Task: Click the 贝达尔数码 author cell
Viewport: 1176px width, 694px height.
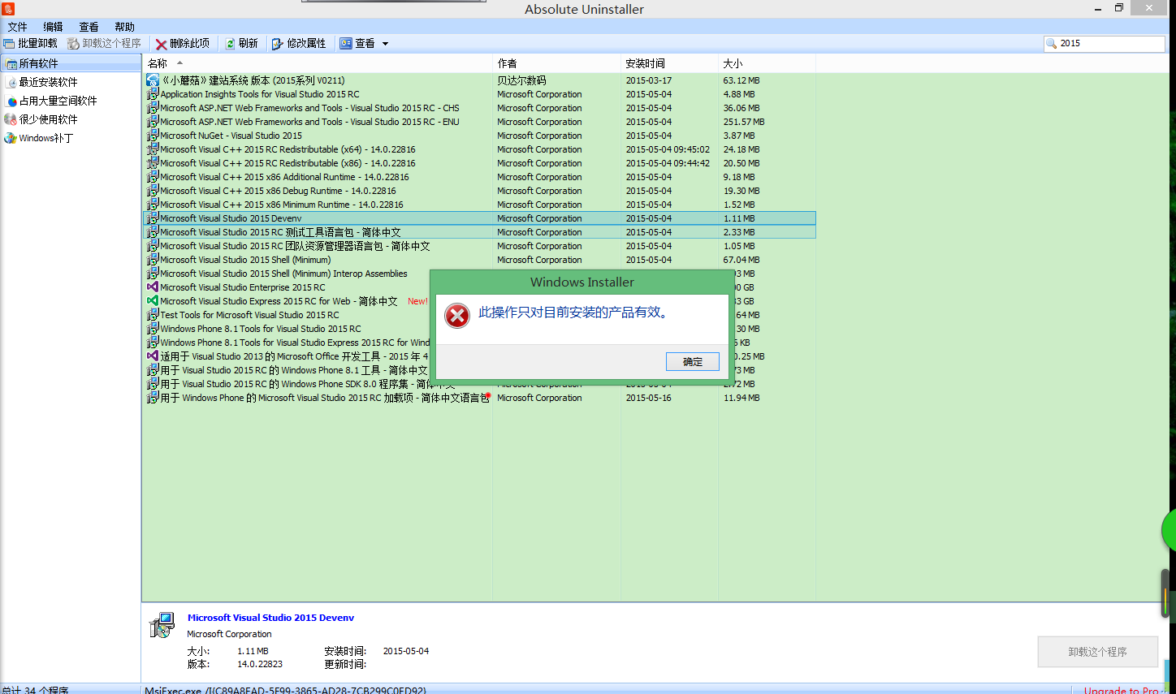Action: click(521, 80)
